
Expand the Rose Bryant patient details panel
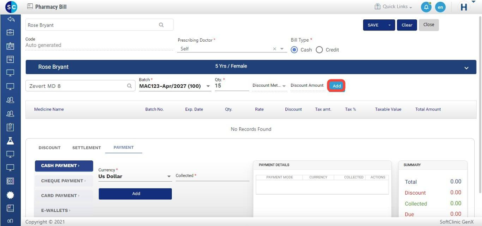click(466, 68)
